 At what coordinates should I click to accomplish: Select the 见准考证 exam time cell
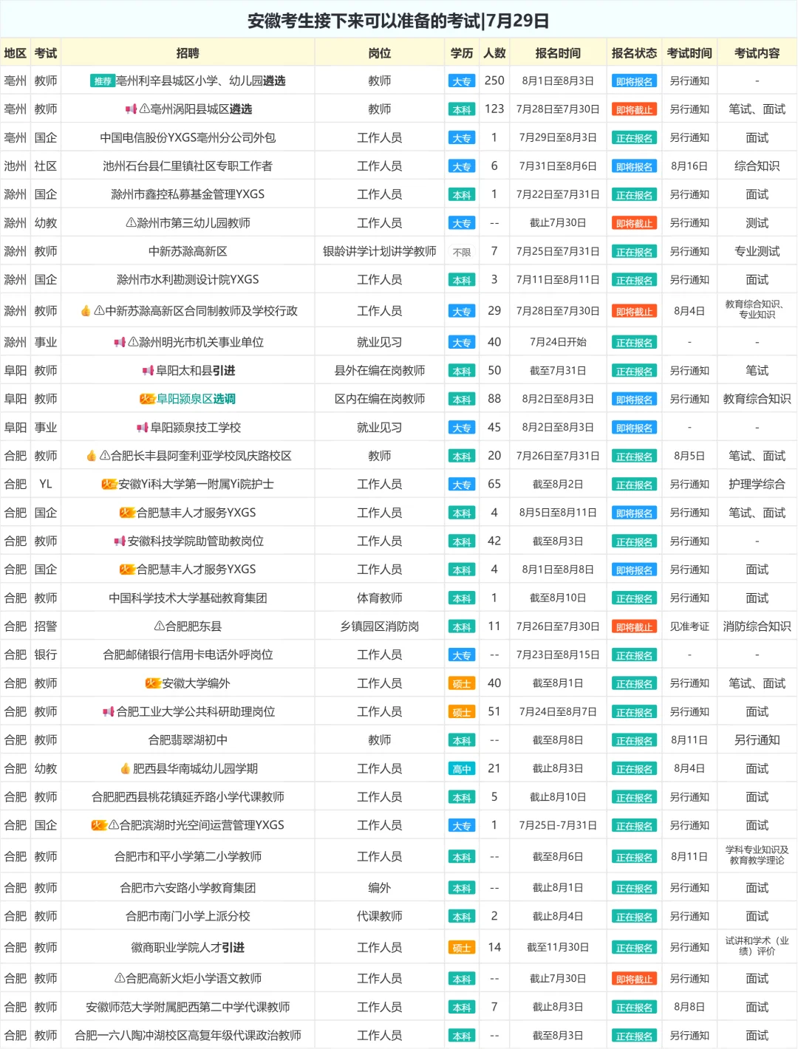(x=689, y=626)
